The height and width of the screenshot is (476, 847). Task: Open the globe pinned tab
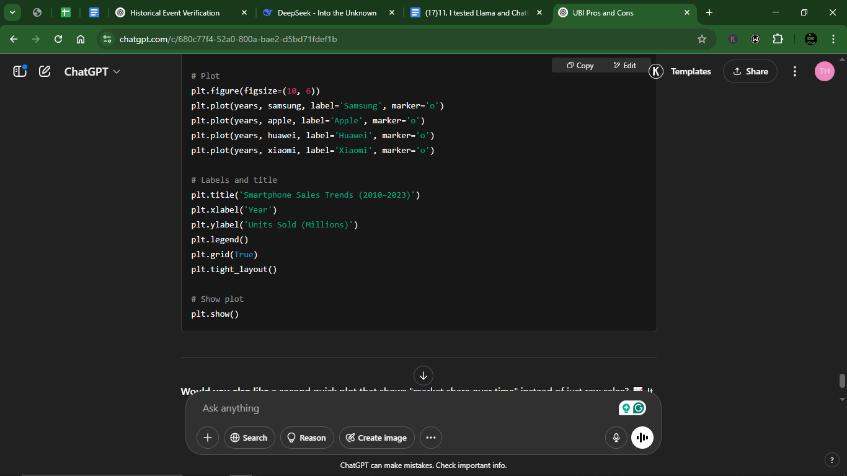(37, 12)
